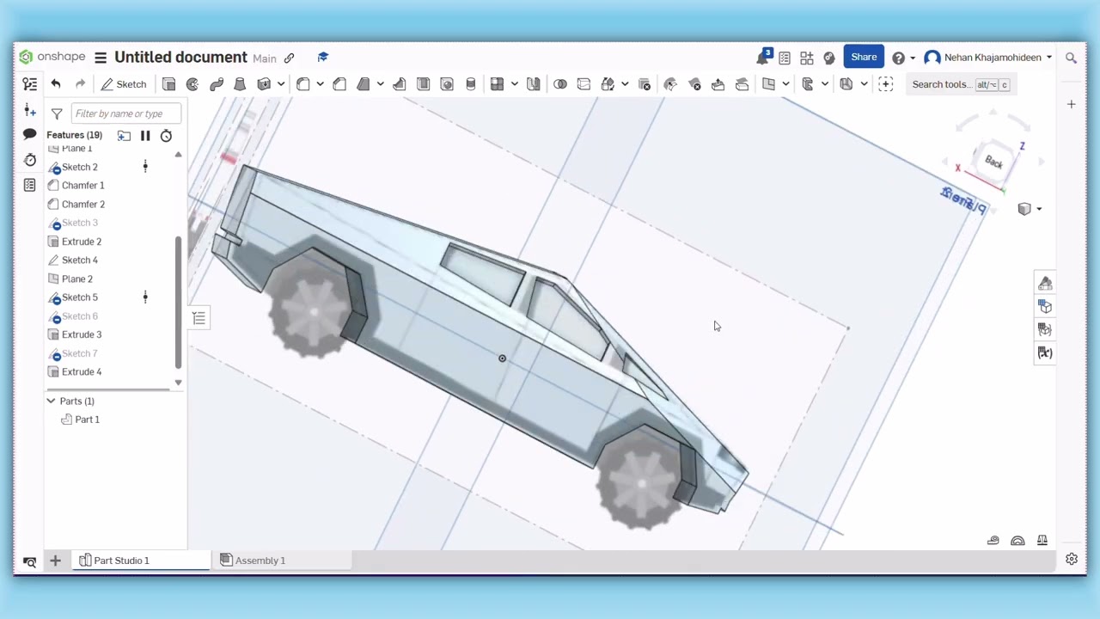1100x619 pixels.
Task: Select the Fillet tool
Action: pos(302,84)
